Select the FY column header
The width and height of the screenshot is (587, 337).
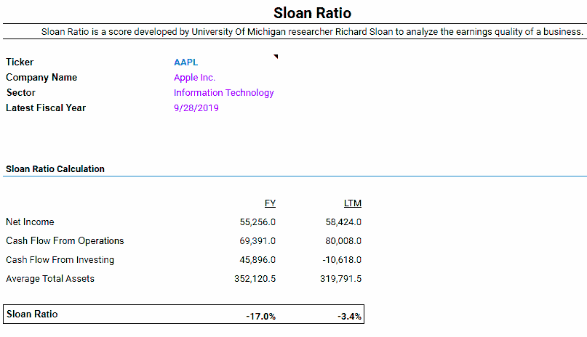pos(270,203)
